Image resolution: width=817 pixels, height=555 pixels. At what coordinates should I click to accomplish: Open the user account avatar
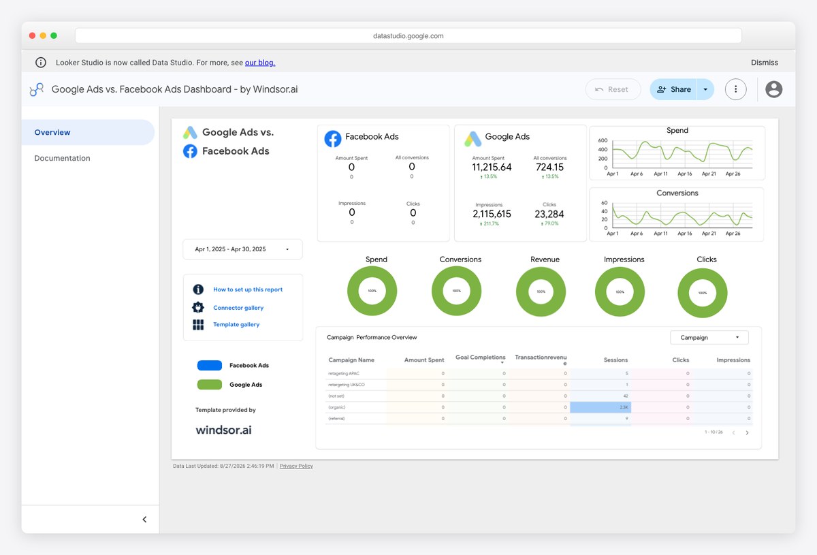pos(773,89)
